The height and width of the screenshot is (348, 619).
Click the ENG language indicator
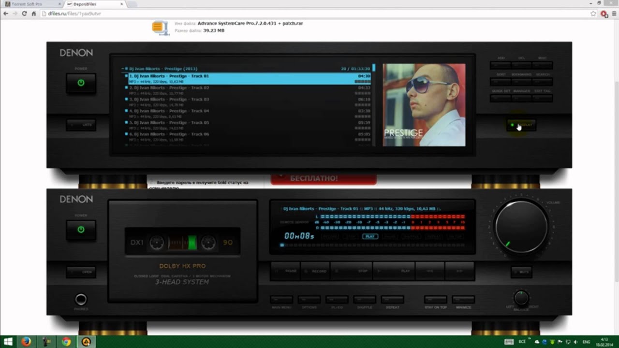pyautogui.click(x=586, y=342)
